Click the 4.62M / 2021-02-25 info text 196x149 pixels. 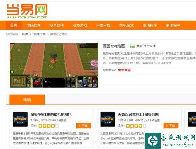[139, 120]
